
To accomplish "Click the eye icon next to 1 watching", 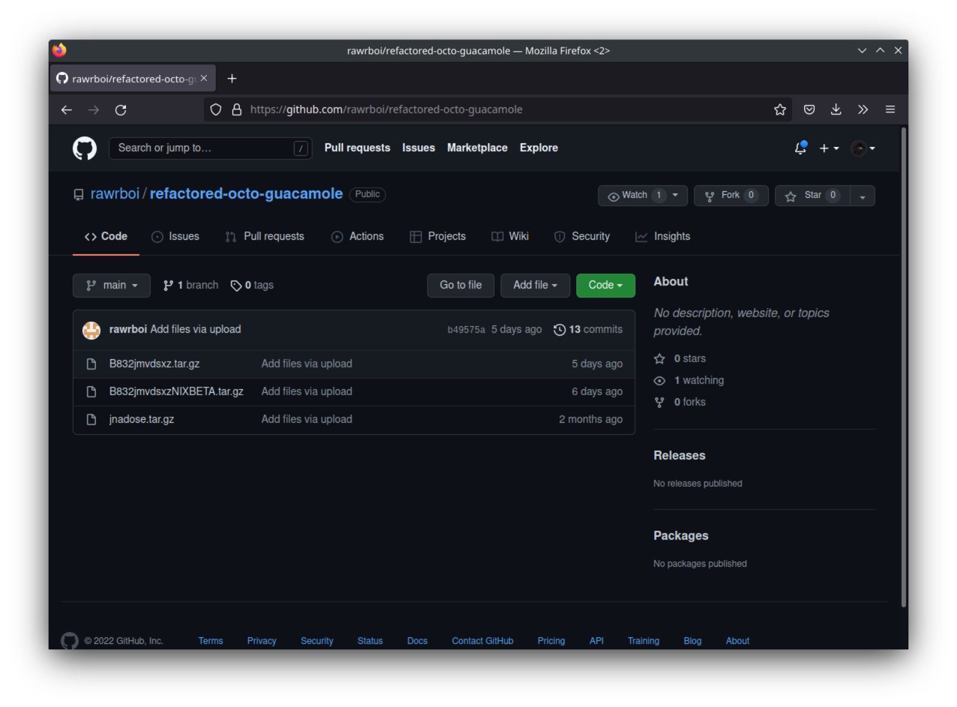I will 660,381.
